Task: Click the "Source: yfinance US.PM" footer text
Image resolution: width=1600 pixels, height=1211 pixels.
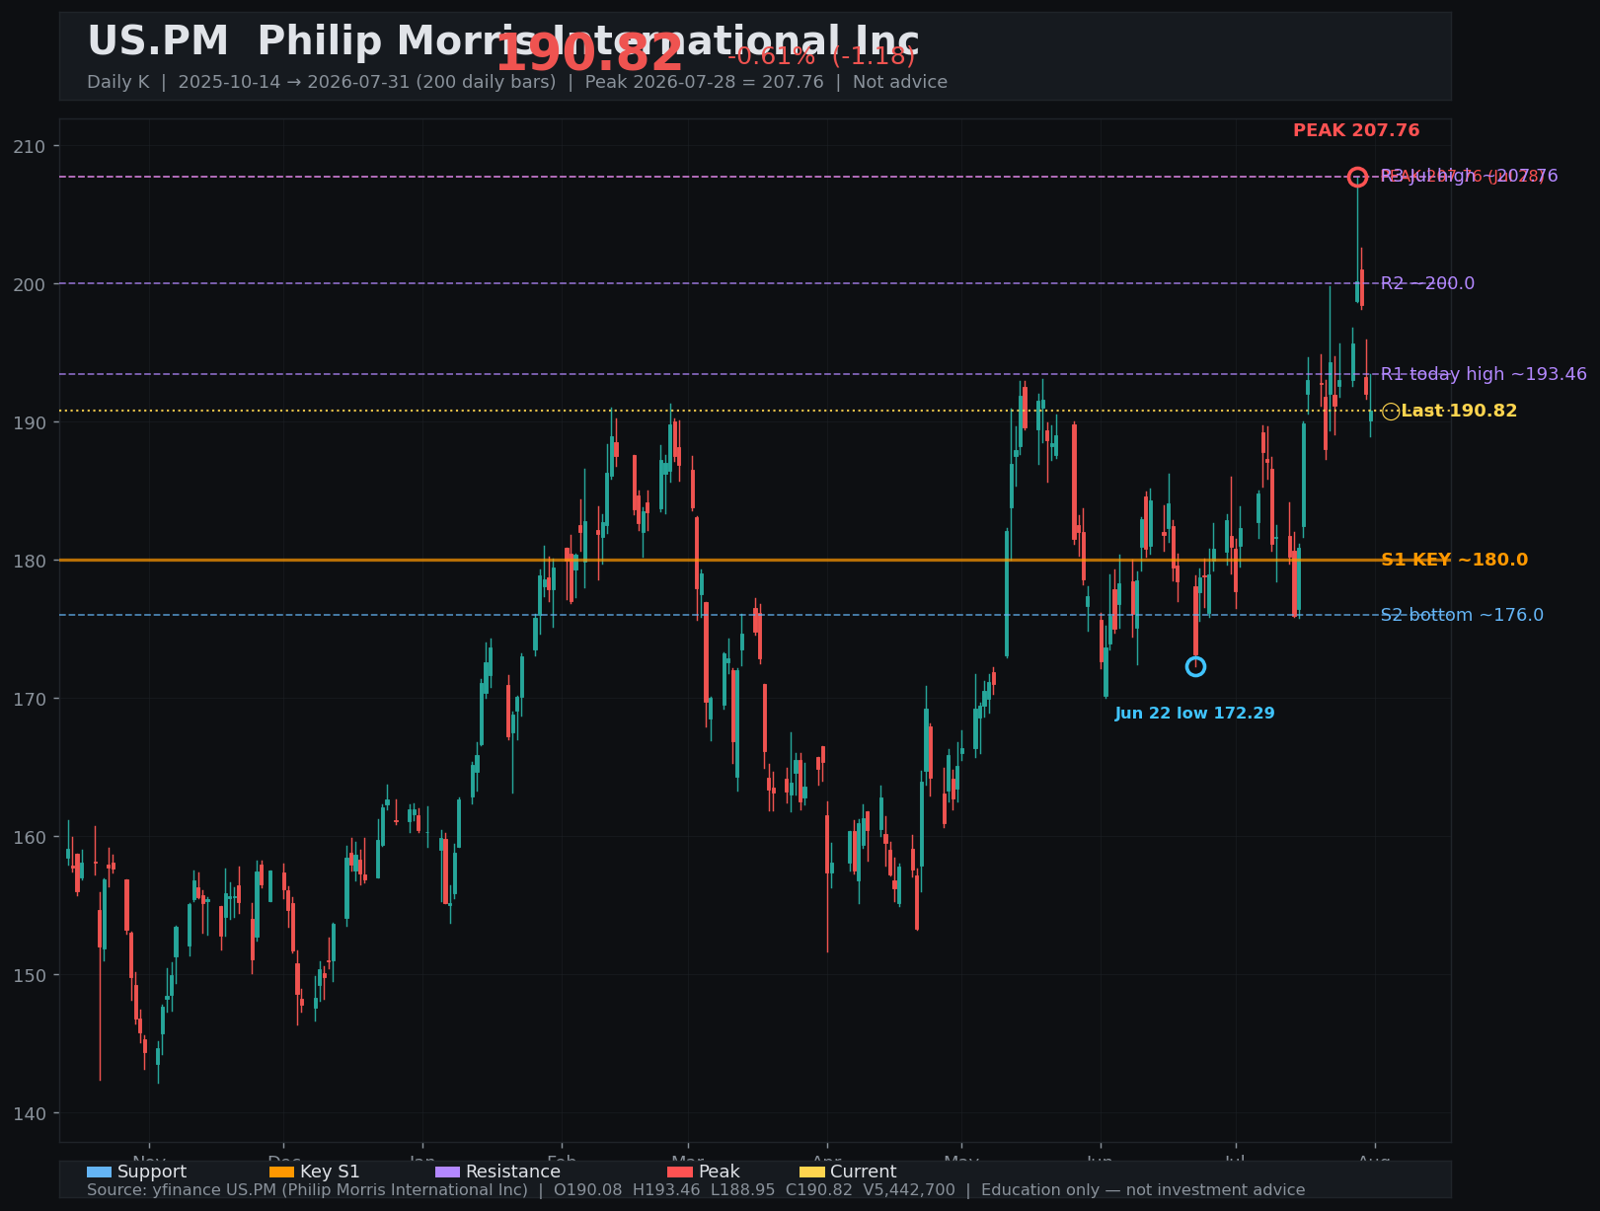Action: point(696,1190)
